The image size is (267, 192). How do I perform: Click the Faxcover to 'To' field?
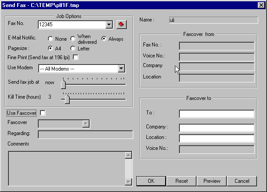pyautogui.click(x=217, y=114)
